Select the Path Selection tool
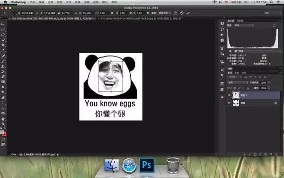This screenshot has height=178, width=284. coord(3,108)
